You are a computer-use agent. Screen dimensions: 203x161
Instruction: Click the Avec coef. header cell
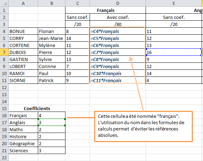(x=118, y=17)
